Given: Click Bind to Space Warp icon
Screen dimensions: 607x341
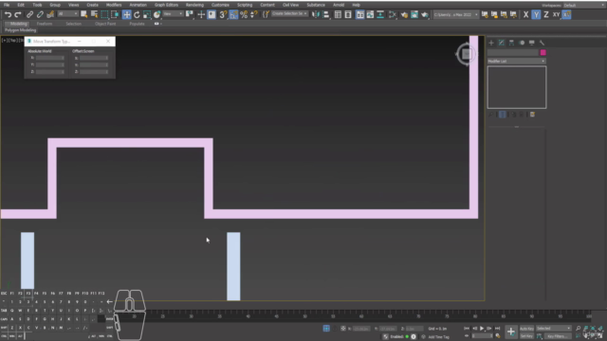Looking at the screenshot, I should click(50, 15).
